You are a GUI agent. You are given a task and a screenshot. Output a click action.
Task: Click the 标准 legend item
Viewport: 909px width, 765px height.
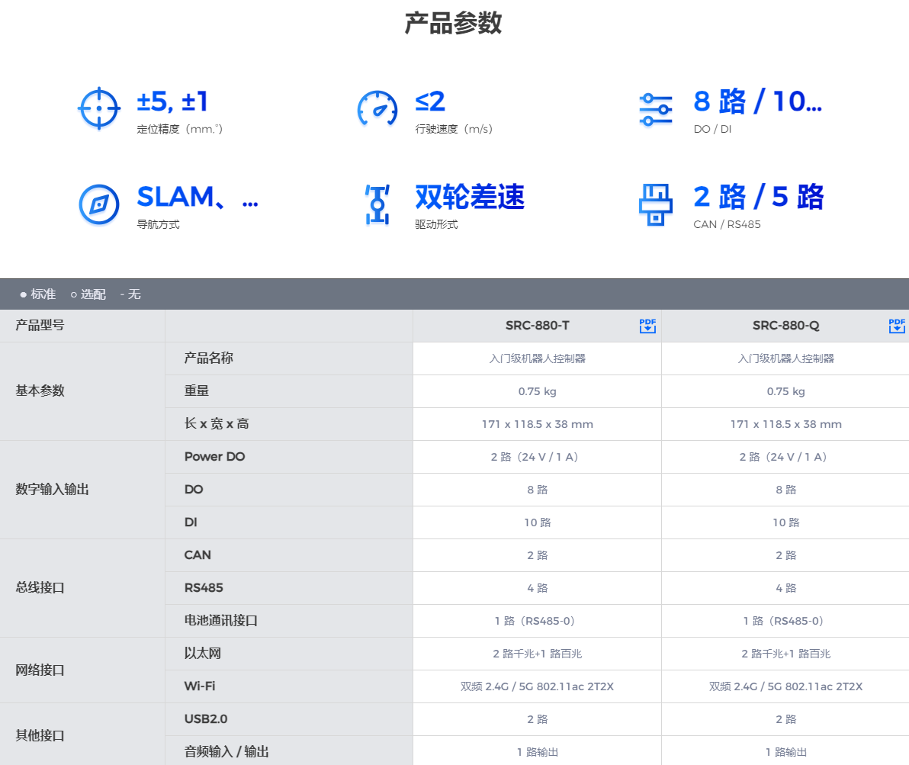click(x=38, y=294)
